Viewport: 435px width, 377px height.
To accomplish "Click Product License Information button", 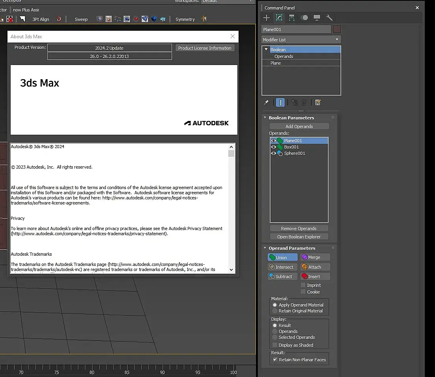I will point(205,48).
